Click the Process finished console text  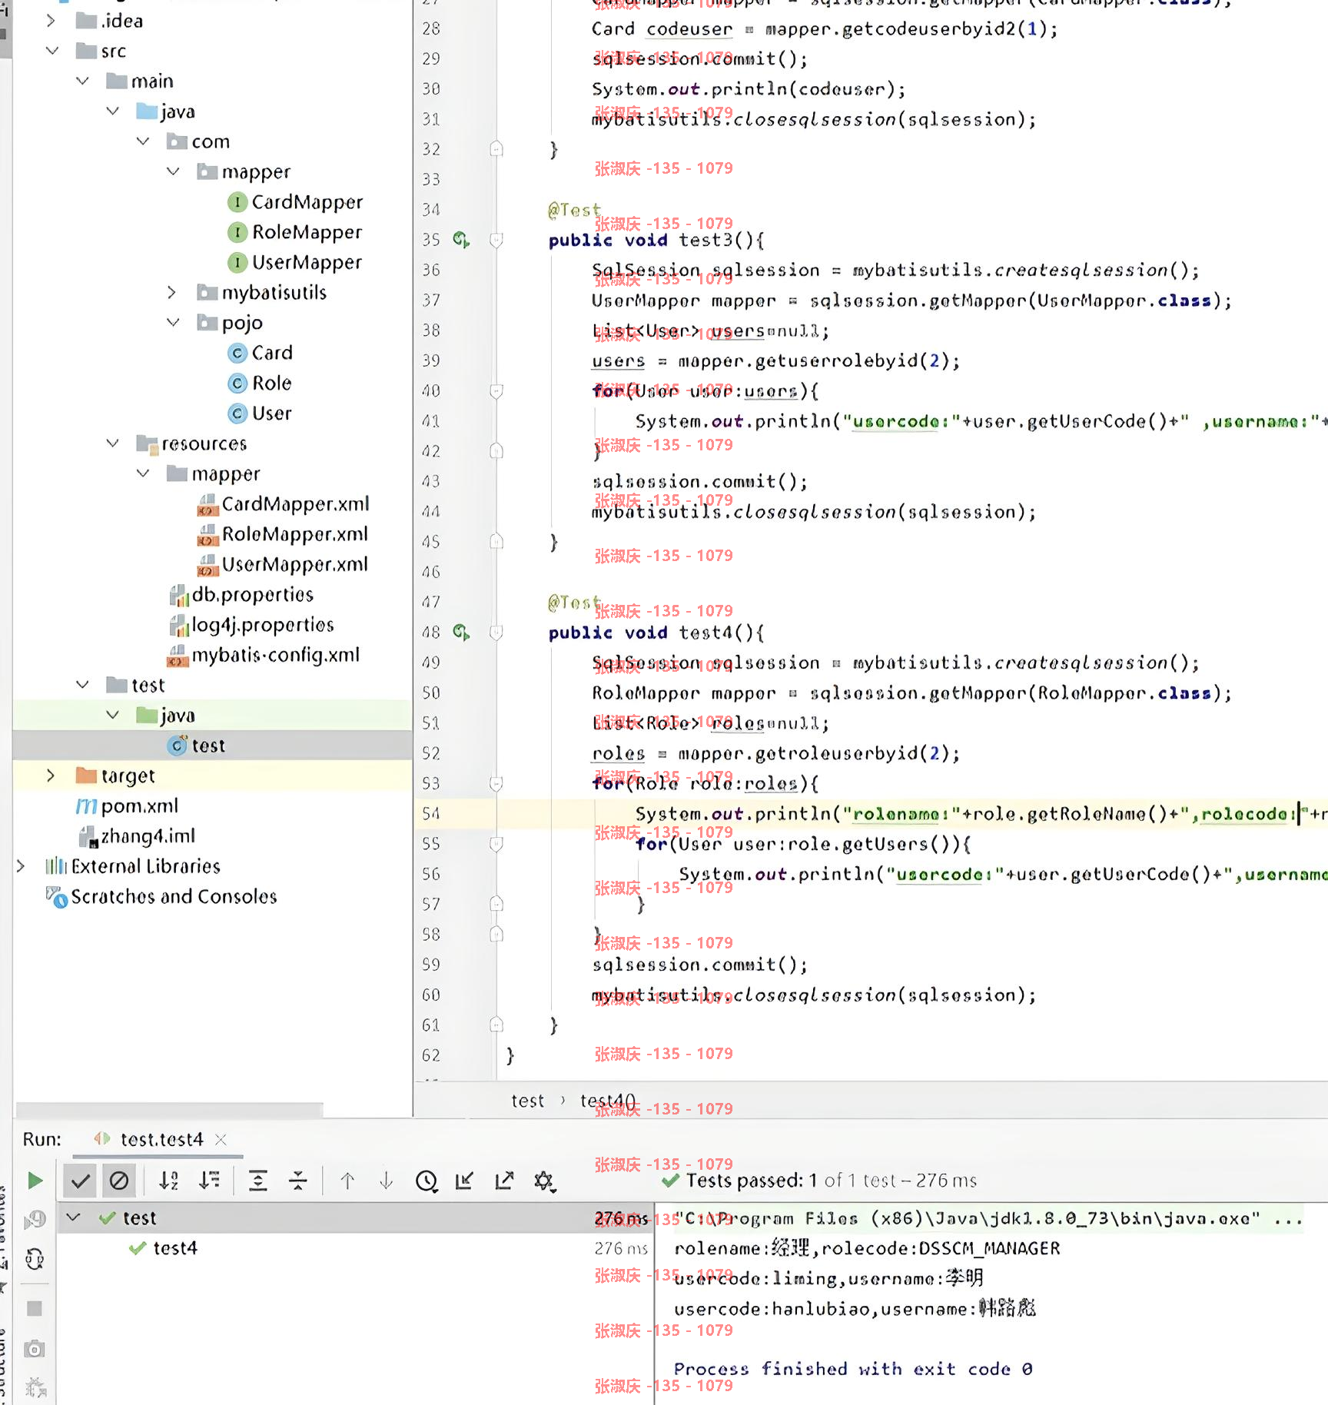[x=853, y=1368]
